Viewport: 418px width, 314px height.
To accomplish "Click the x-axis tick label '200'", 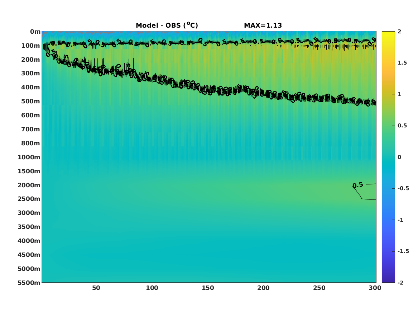I will point(263,288).
